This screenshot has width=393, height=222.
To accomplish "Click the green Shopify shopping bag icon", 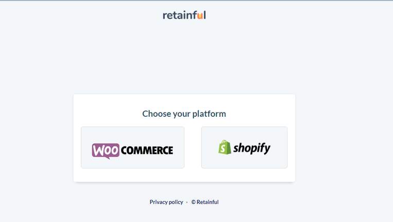I will pos(225,147).
